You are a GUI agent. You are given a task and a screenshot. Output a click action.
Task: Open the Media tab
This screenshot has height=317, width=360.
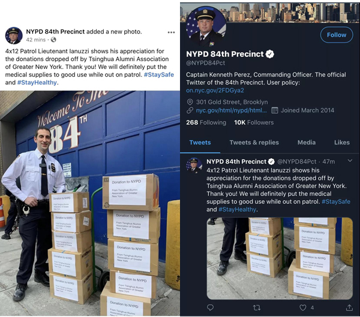[307, 143]
